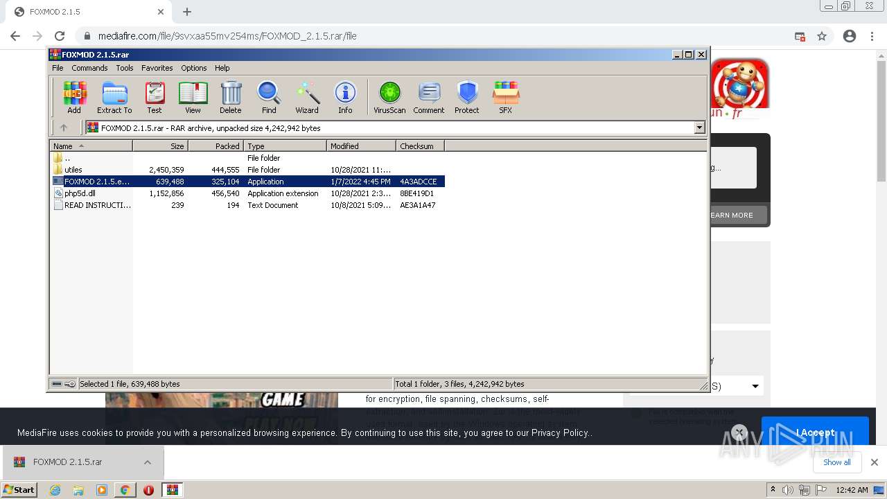
Task: Select FOXMOD 2.1.5.e... application file
Action: pos(247,182)
